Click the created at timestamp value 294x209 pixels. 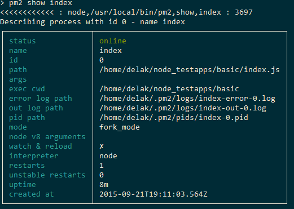tap(153, 194)
